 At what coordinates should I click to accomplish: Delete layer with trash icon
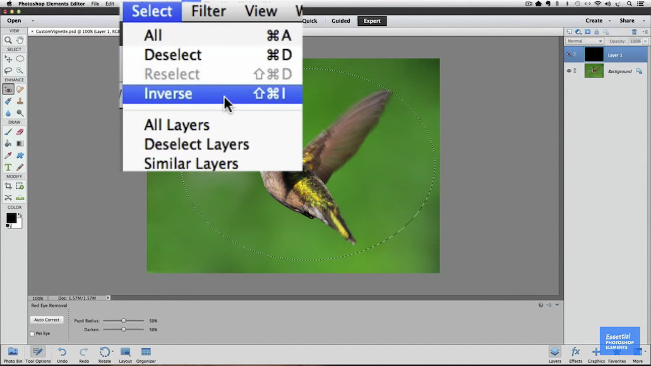coord(634,32)
